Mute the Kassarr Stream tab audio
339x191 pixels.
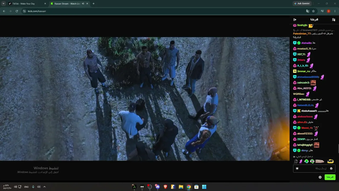pos(83,4)
